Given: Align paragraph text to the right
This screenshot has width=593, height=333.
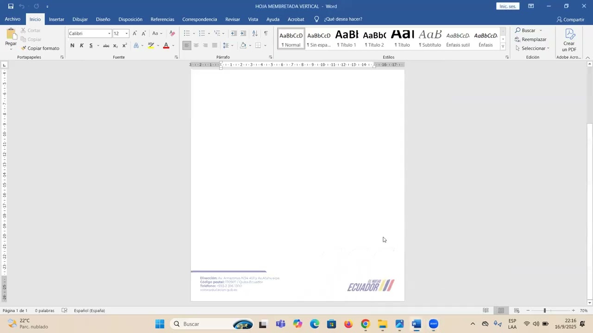Looking at the screenshot, I should pyautogui.click(x=205, y=45).
